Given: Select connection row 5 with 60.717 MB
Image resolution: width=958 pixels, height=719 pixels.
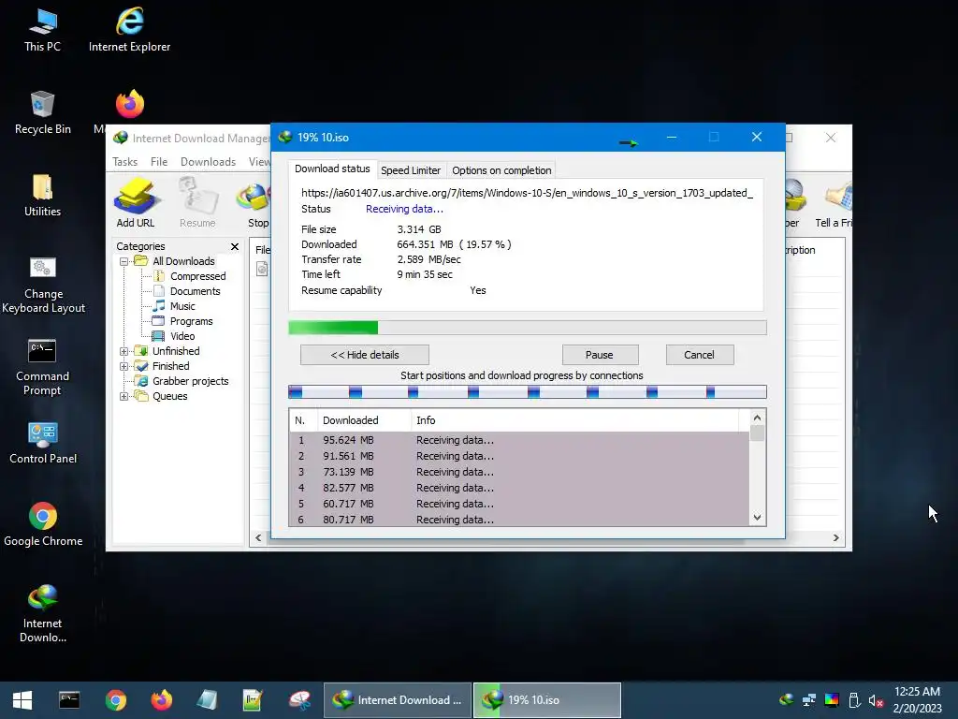Looking at the screenshot, I should coord(519,504).
